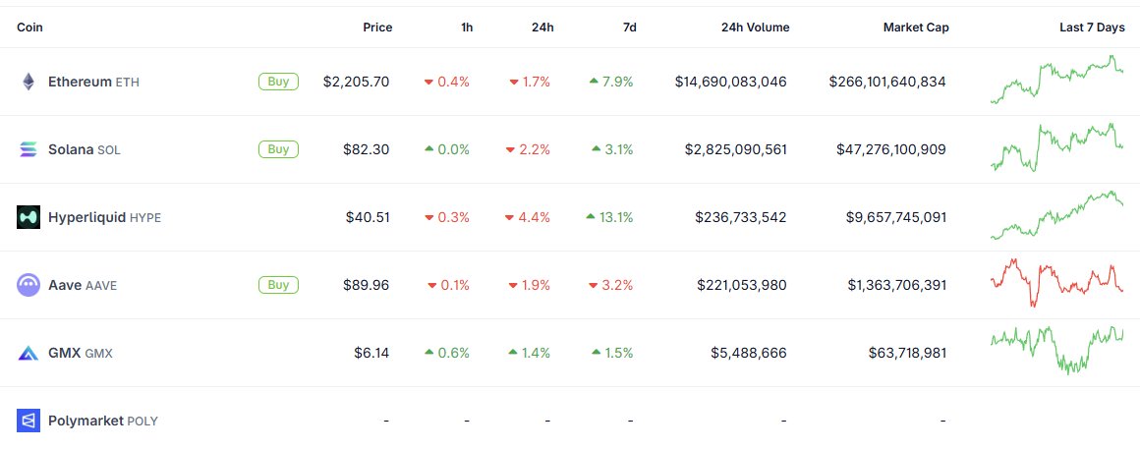The height and width of the screenshot is (450, 1140).
Task: Open Ethereum's last 7 days sparkline chart
Action: click(1056, 82)
